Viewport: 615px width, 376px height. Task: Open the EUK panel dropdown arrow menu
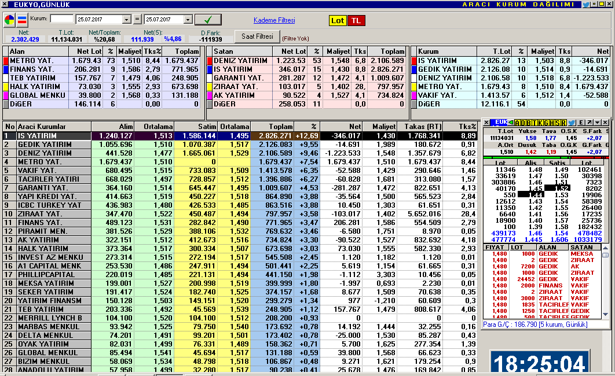coord(598,123)
